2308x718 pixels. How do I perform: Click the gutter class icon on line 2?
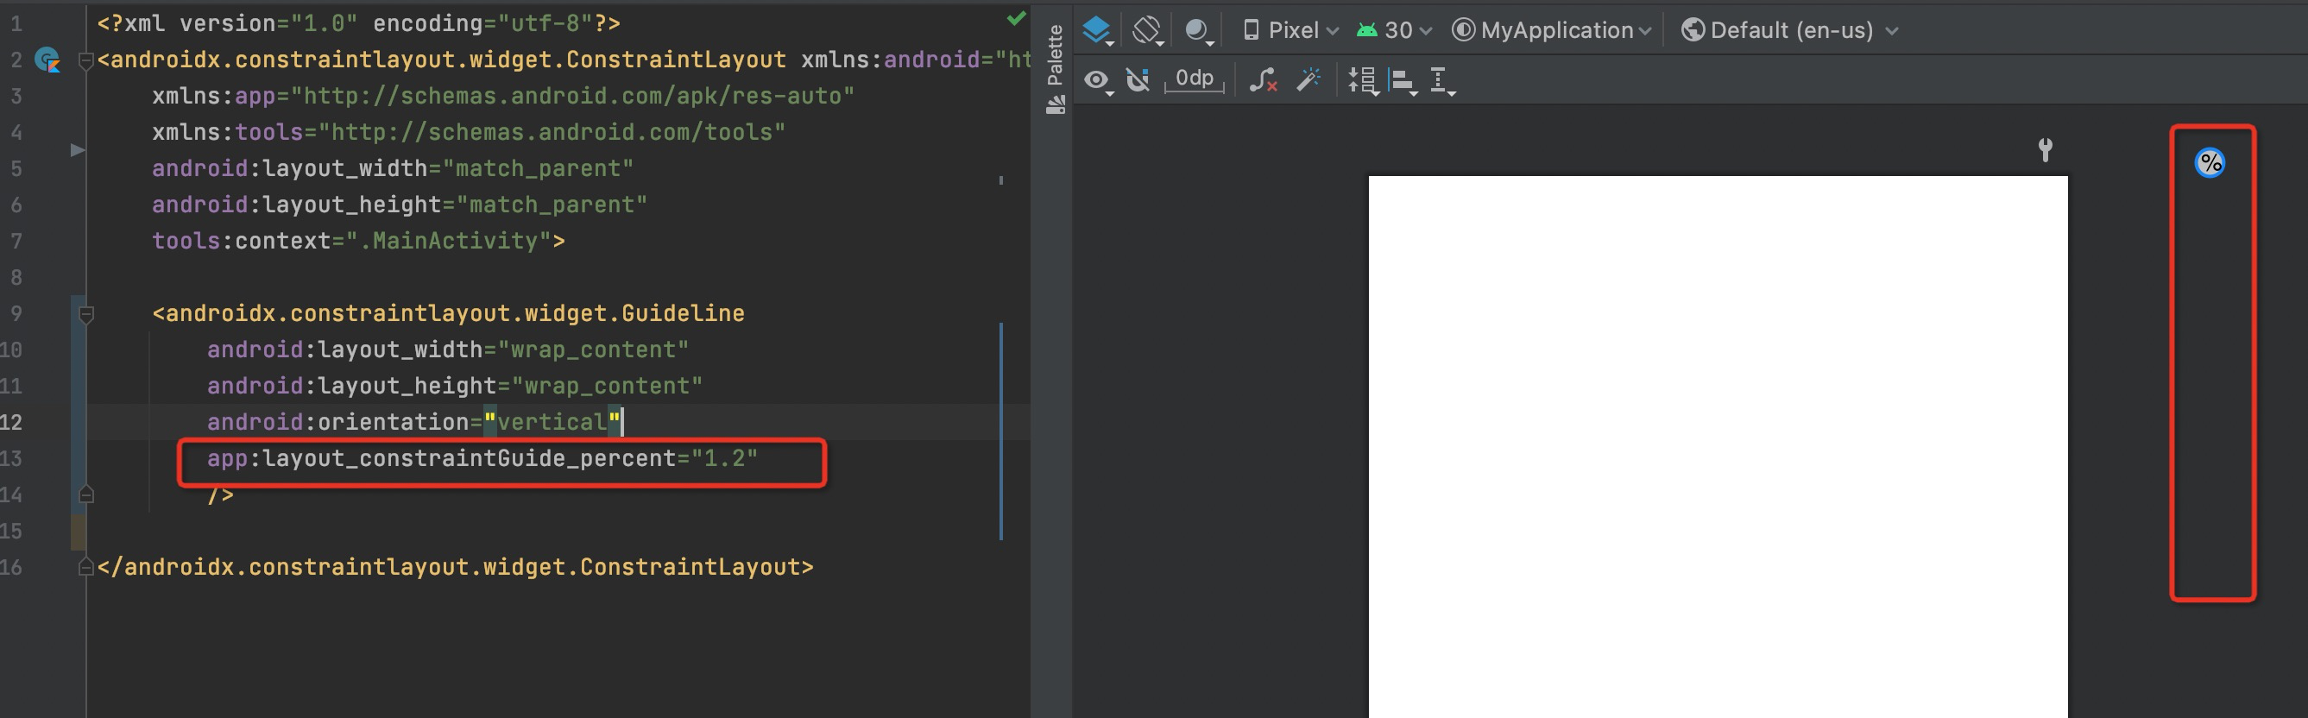47,60
